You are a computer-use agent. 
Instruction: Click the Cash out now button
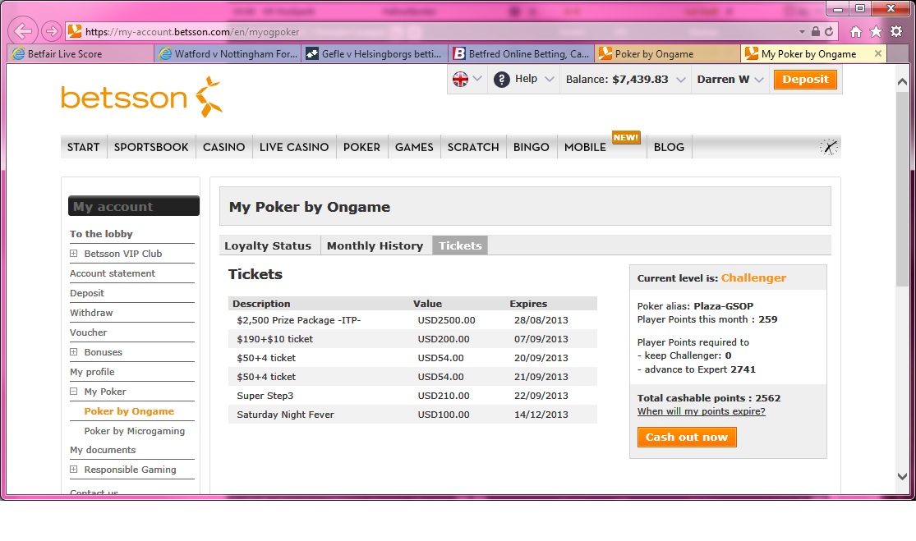coord(687,437)
